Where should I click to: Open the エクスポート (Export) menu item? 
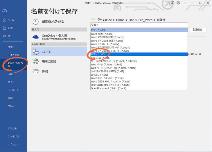(13, 90)
